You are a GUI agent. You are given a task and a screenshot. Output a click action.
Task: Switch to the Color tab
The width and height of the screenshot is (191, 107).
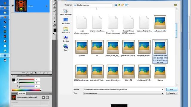pos(14,76)
